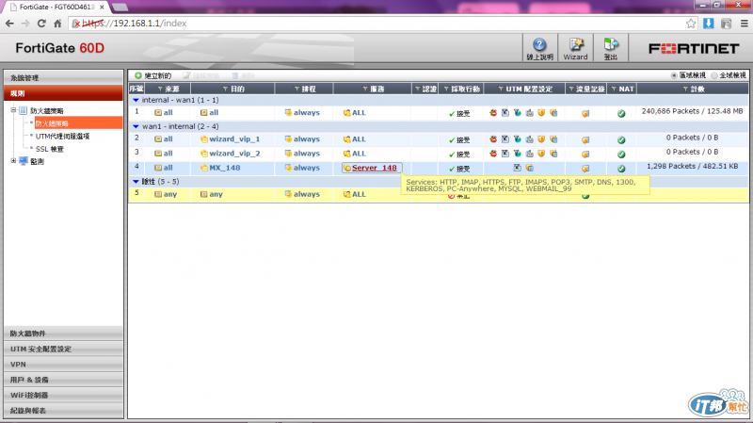Viewport: 753px width, 423px height.
Task: Click last UTM profile icon in policy 1
Action: pos(553,113)
